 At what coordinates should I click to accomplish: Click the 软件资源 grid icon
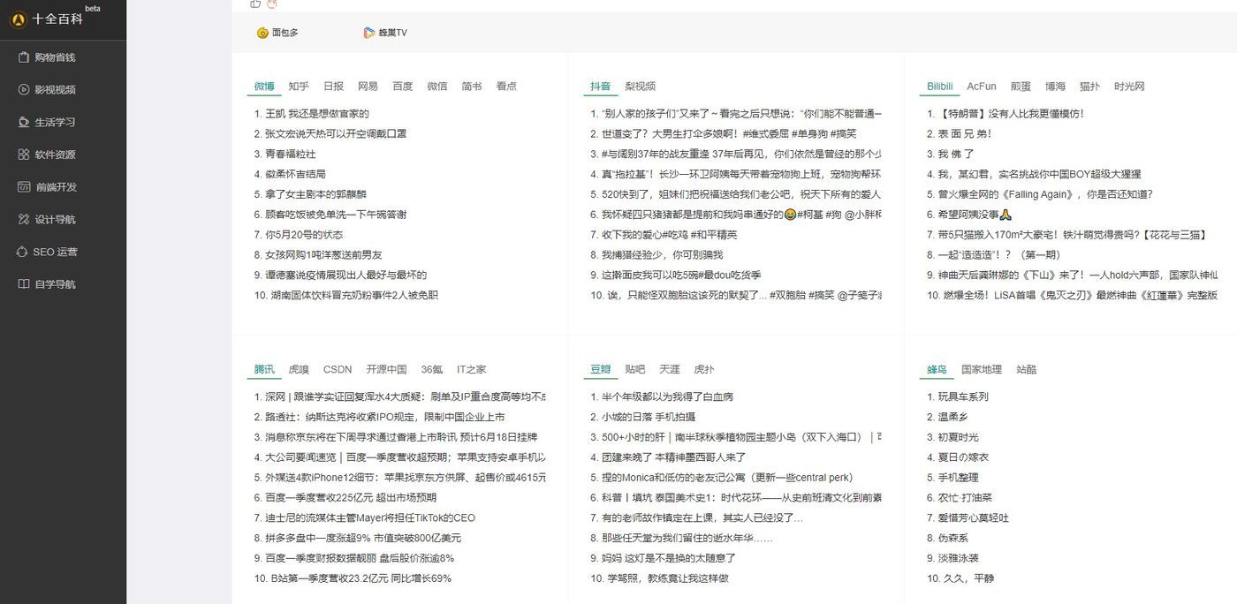click(25, 155)
